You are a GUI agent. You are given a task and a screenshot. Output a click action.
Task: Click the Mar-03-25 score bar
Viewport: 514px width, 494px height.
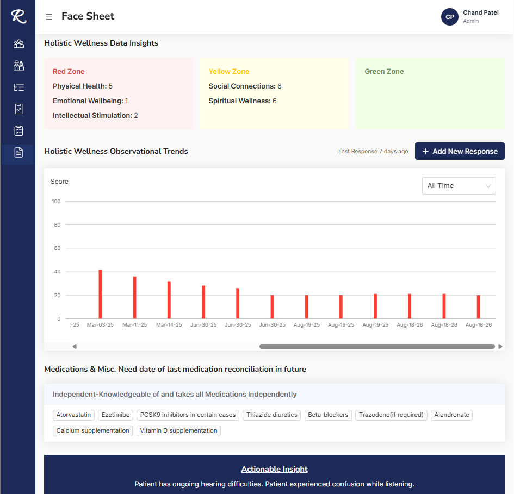pos(100,294)
